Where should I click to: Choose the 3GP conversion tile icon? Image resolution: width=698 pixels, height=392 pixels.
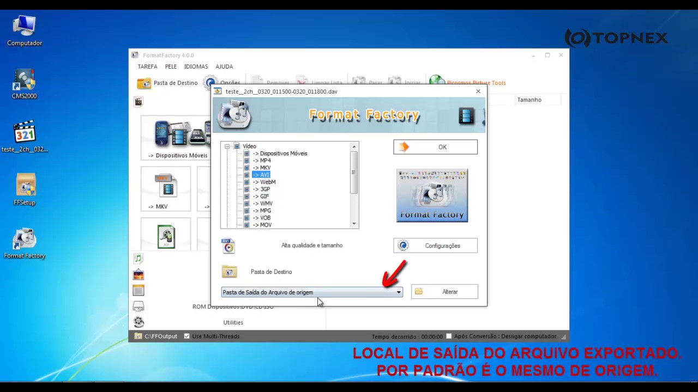(166, 237)
